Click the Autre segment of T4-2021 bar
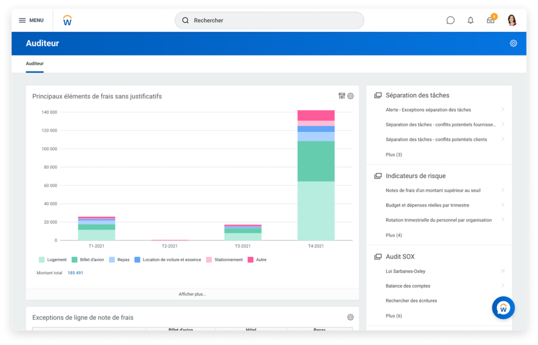Screen dimensions: 538x345 316,115
